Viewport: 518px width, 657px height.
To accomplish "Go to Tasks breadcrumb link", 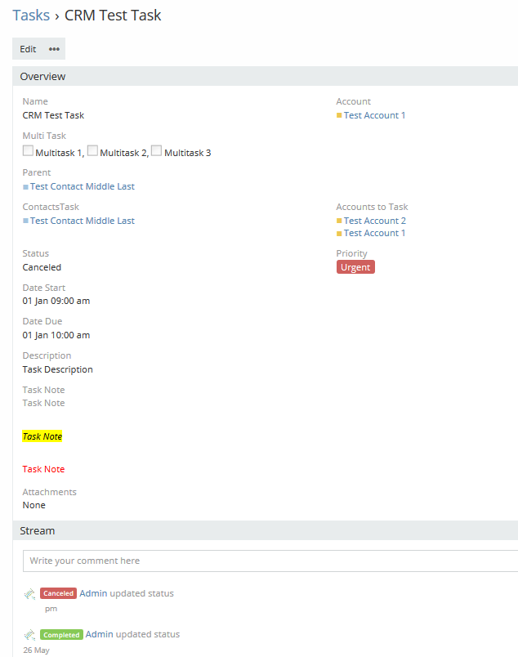I will point(31,16).
